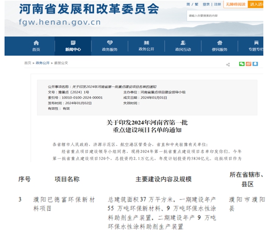The height and width of the screenshot is (236, 278).
Task: Click the blue share icon after Weibo
Action: click(x=255, y=64)
